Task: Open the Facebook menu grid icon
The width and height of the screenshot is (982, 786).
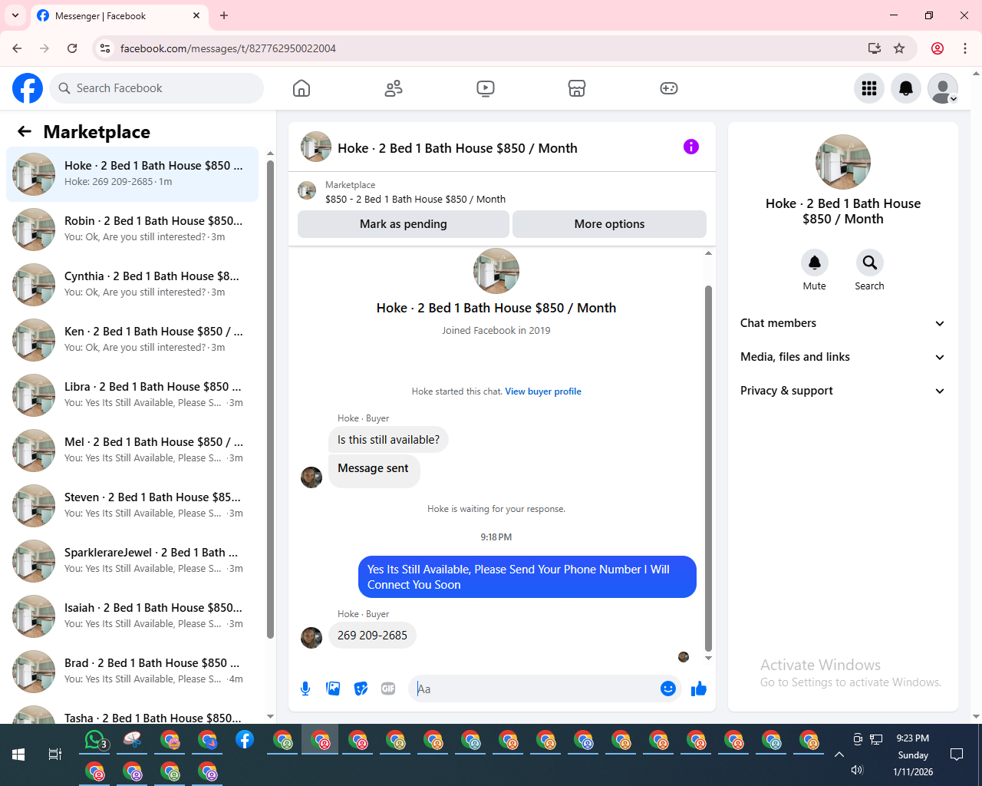Action: pyautogui.click(x=869, y=88)
